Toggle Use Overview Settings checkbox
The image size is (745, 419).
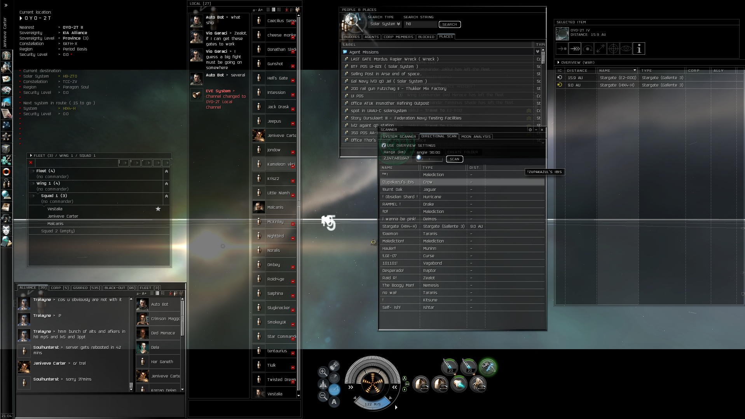pos(384,145)
